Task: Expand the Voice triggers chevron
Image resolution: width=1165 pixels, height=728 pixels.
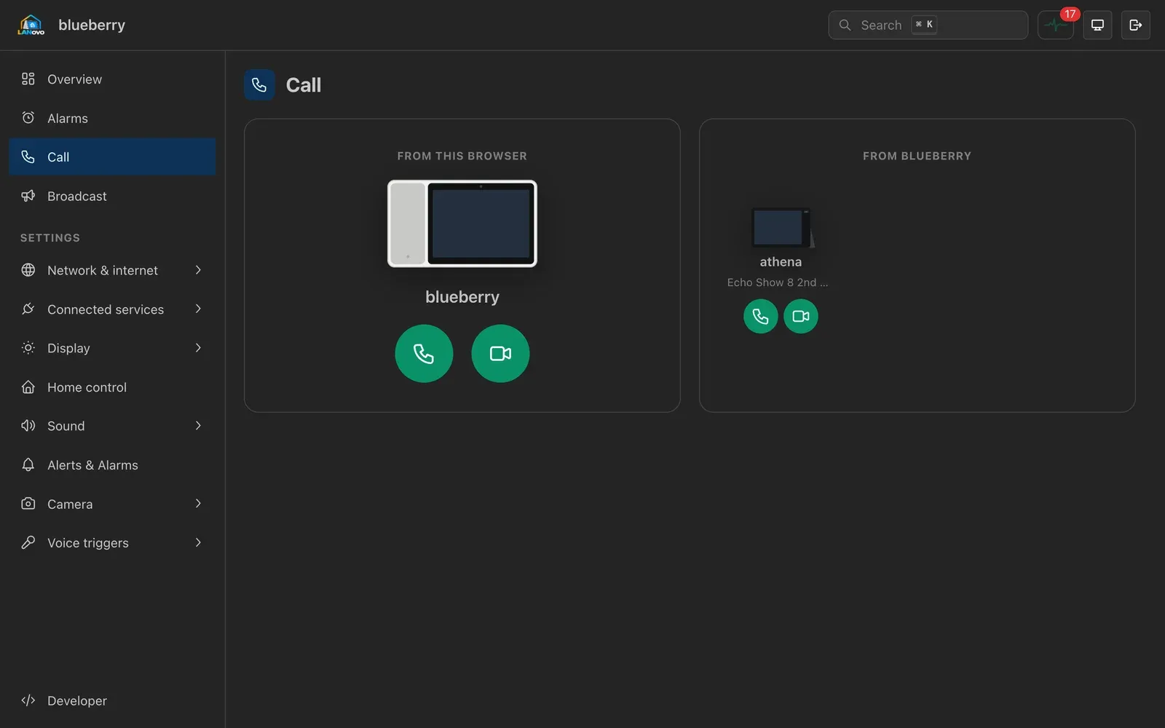Action: click(x=198, y=542)
